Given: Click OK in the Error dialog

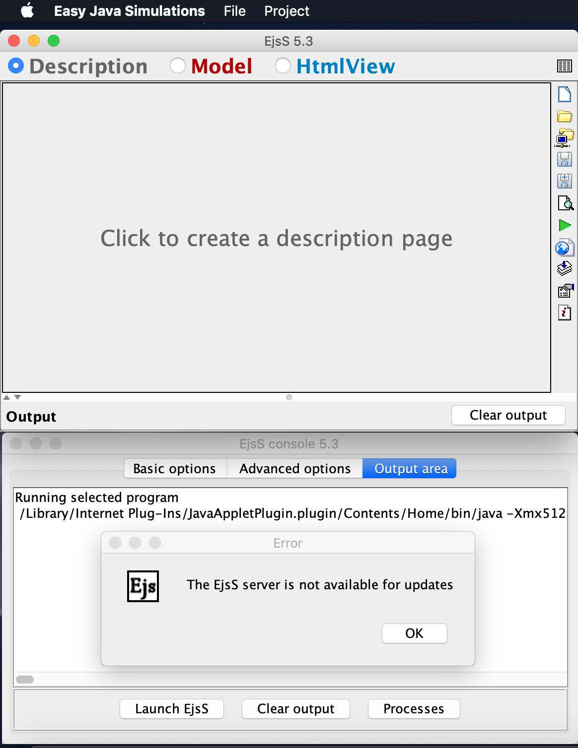Looking at the screenshot, I should click(415, 633).
